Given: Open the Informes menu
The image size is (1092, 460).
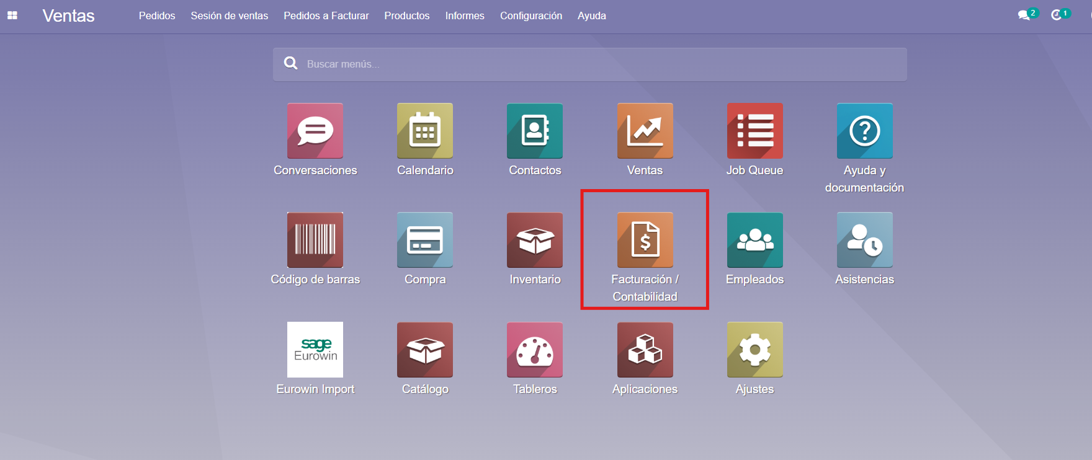Looking at the screenshot, I should [x=465, y=15].
